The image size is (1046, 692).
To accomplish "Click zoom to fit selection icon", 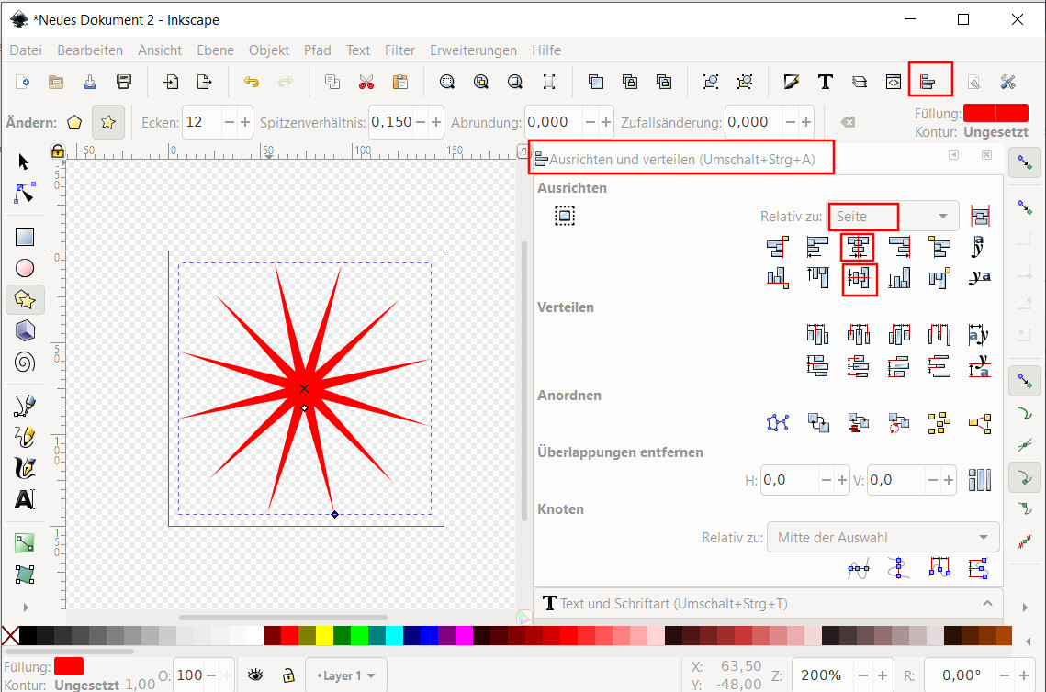I will coord(447,82).
